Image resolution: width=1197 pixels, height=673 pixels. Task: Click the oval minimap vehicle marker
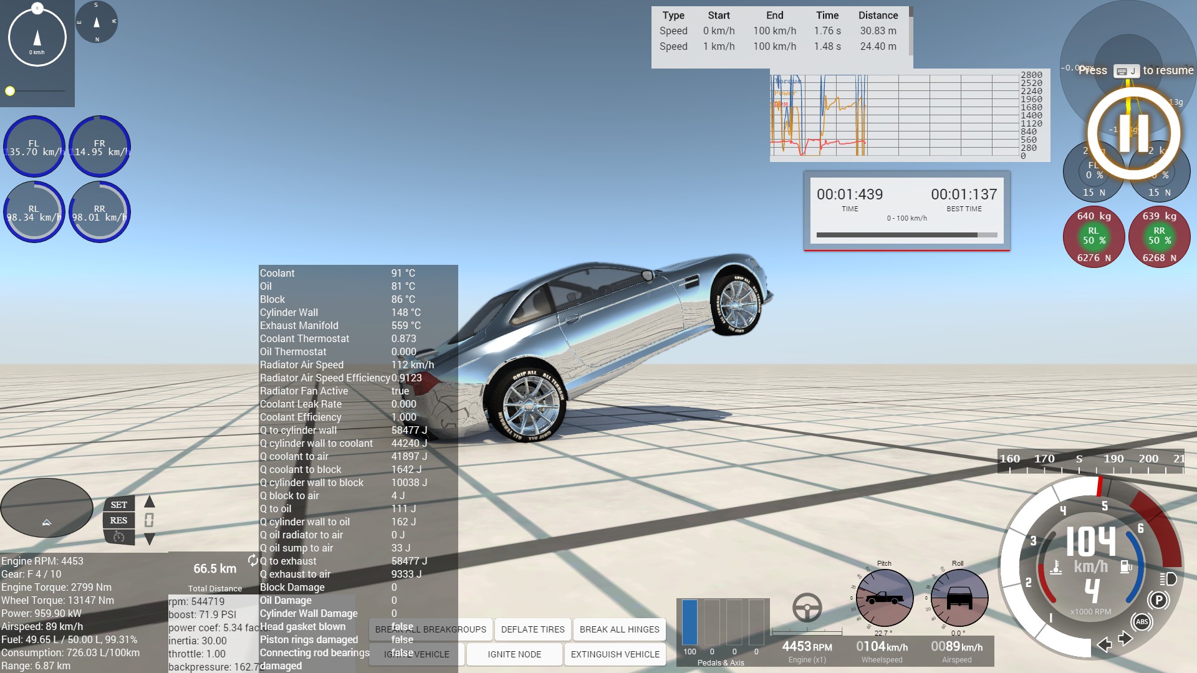47,522
